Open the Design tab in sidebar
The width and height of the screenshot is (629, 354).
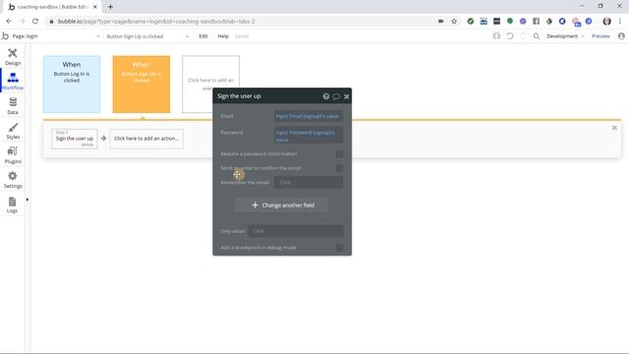click(13, 56)
